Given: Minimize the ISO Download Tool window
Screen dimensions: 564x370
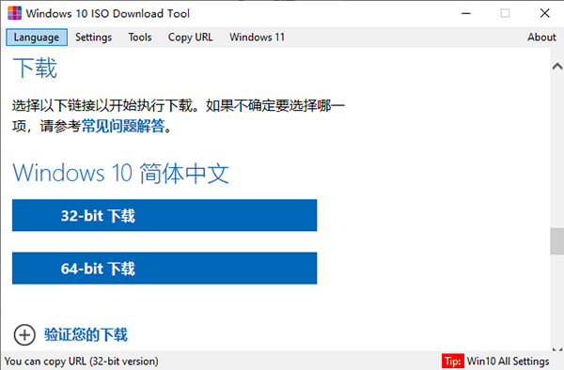Looking at the screenshot, I should [x=466, y=14].
